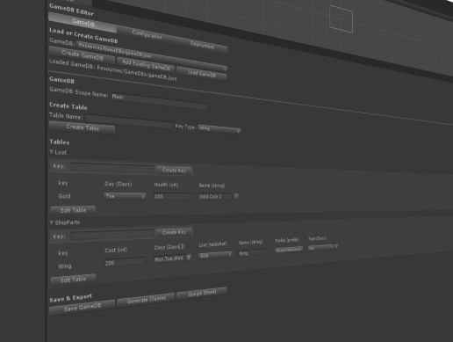This screenshot has width=453, height=342.
Task: Click the Name field containing Wing
Action: [x=254, y=252]
